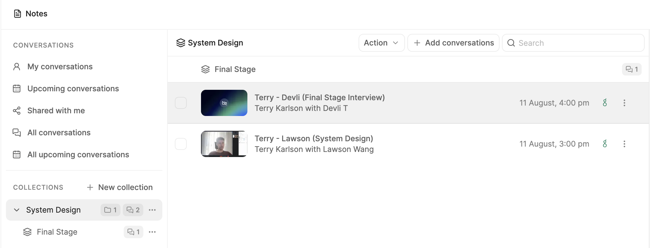Open Terry - Devli conversation thumbnail

click(x=224, y=103)
